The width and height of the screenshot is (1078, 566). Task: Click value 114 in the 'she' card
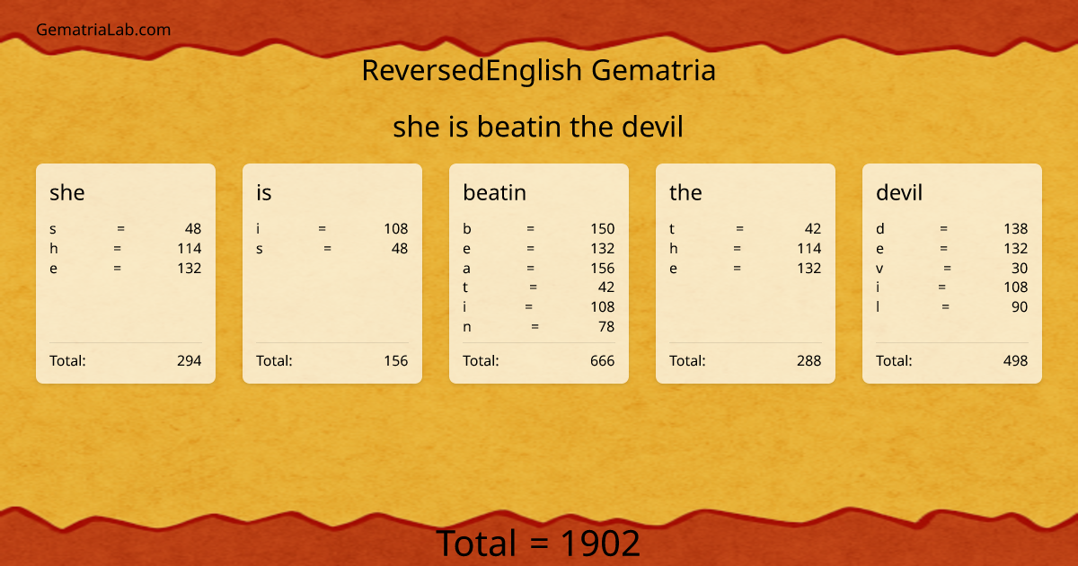point(190,249)
